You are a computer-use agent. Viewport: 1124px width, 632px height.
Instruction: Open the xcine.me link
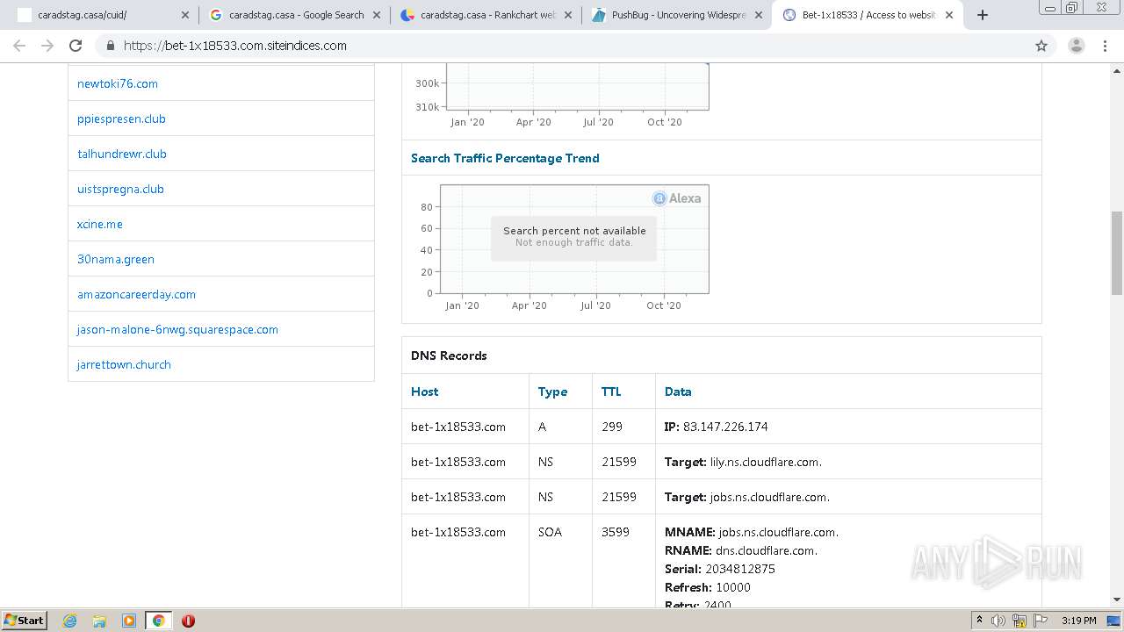pos(100,224)
